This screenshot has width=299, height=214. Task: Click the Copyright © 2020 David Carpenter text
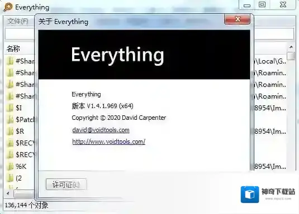[x=119, y=118]
